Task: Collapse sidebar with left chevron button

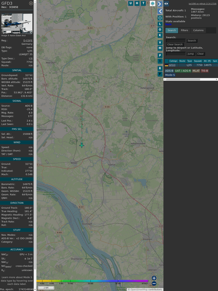Action: pos(160,12)
